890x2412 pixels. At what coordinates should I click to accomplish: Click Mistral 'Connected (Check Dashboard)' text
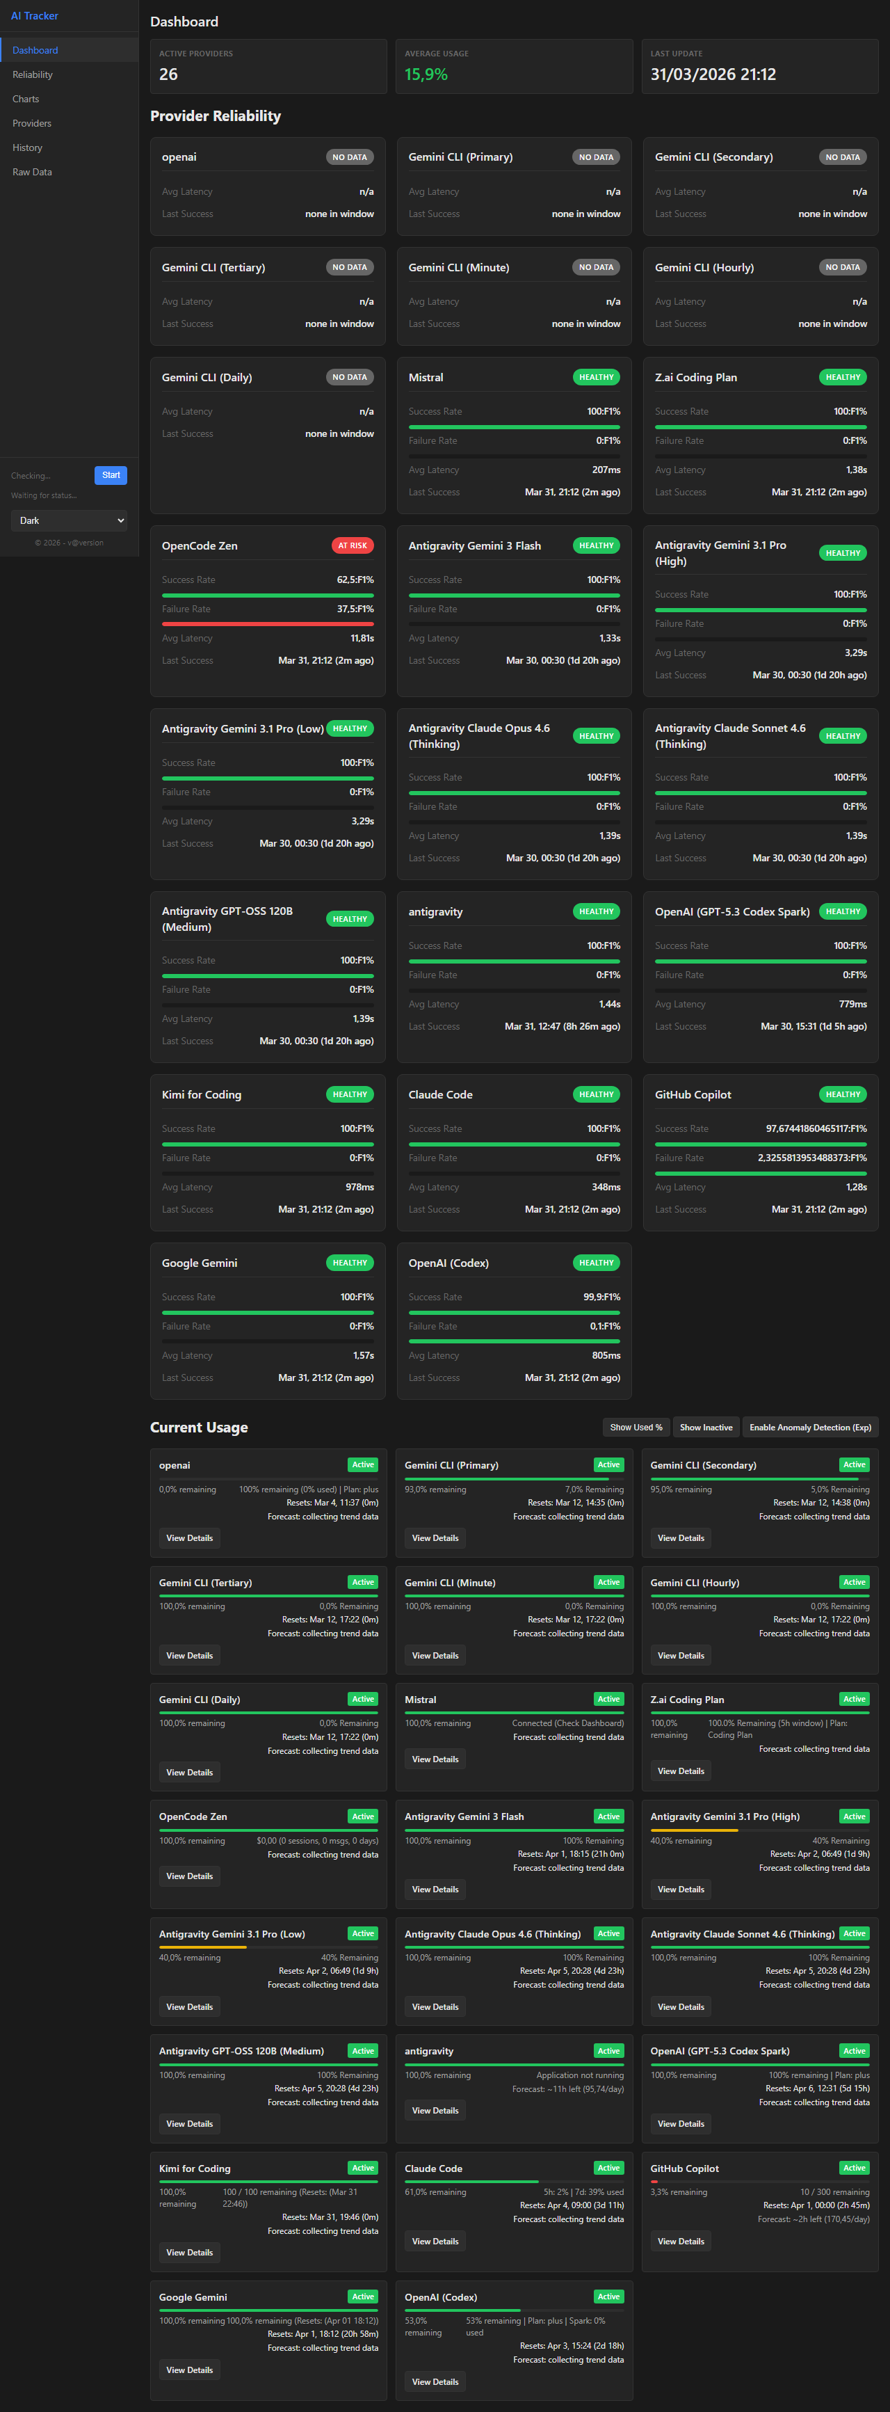pos(567,1723)
